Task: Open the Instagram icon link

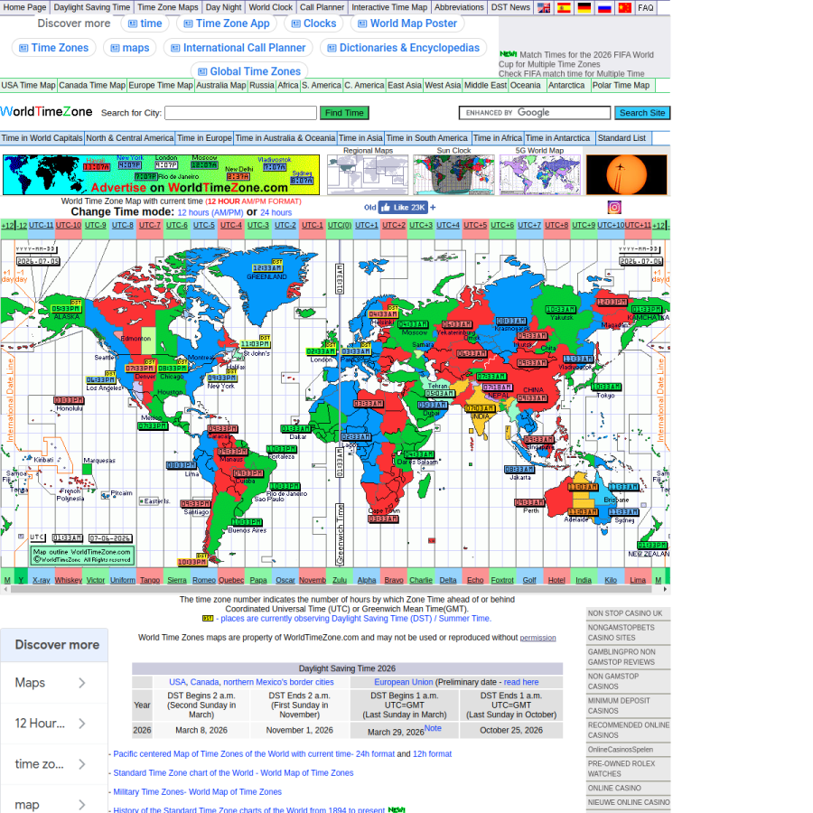Action: 614,208
